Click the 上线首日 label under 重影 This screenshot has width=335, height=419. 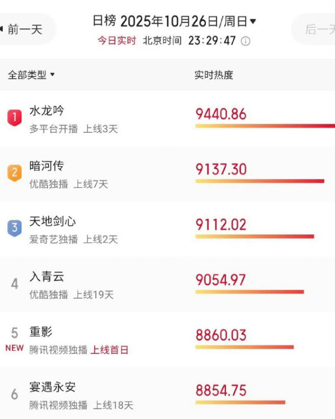tap(110, 350)
